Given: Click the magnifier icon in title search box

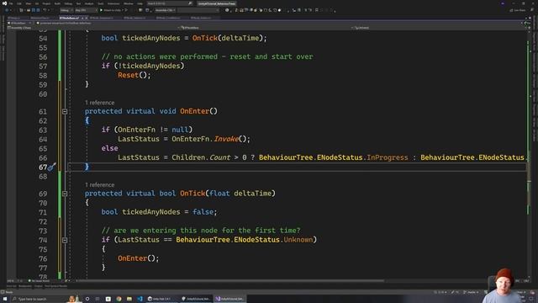Looking at the screenshot, I should 190,3.
